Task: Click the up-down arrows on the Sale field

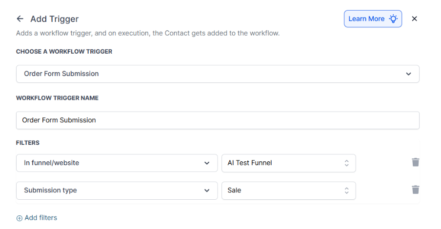Action: [346, 191]
